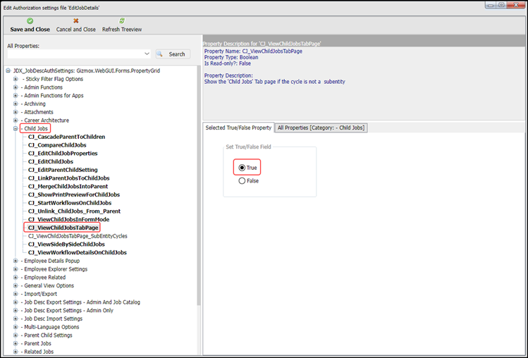
Task: Collapse the JDX_JobDescAuthSettings root node
Action: [8, 70]
